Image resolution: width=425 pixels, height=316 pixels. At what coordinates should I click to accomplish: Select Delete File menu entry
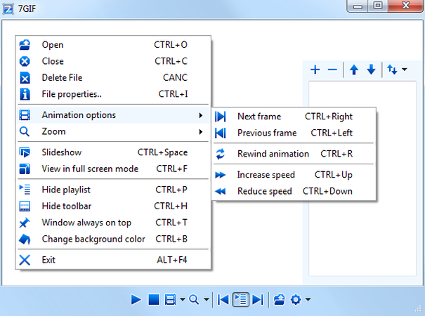113,78
